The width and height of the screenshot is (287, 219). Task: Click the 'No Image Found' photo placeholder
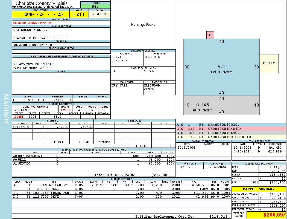pos(143,25)
